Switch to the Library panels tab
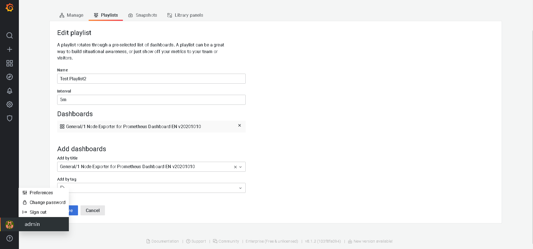The image size is (533, 249). click(185, 15)
